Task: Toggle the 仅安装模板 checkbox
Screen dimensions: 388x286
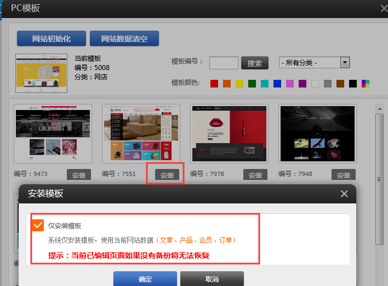Action: point(38,225)
